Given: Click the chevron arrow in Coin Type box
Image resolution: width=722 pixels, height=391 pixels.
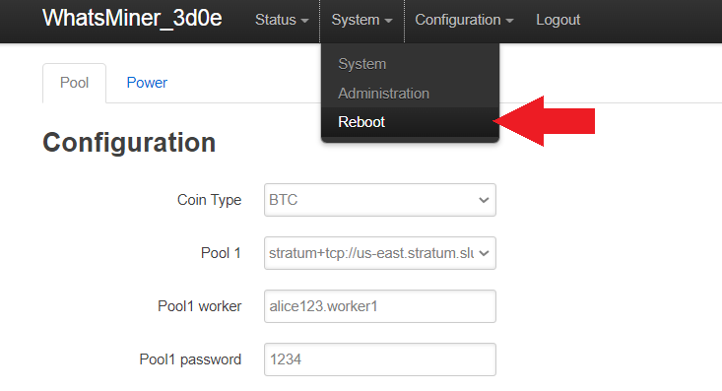Looking at the screenshot, I should coord(484,200).
